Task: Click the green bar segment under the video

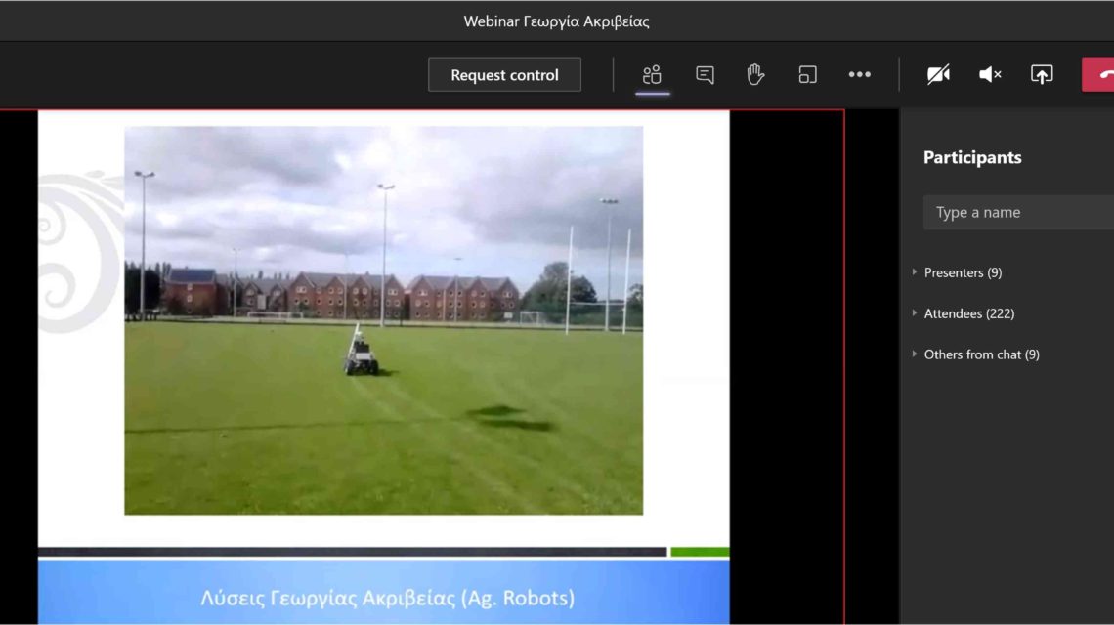Action: click(699, 552)
